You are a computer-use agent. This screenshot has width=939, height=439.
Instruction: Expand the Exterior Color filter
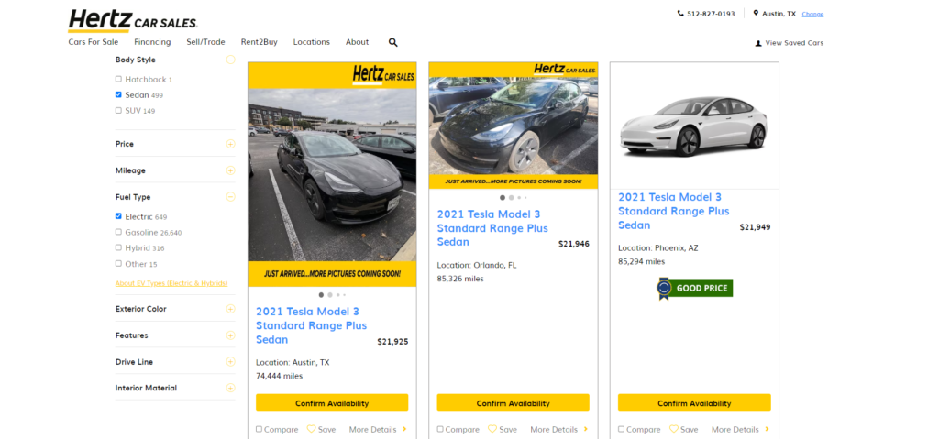click(x=230, y=309)
